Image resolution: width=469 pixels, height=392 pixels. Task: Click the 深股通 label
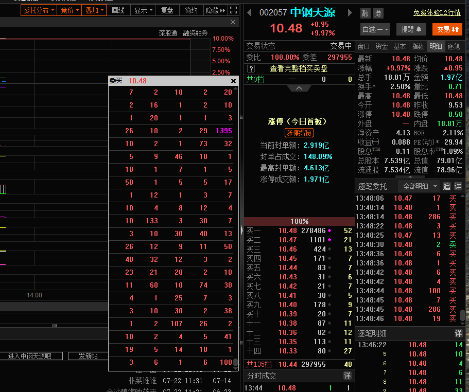click(168, 33)
